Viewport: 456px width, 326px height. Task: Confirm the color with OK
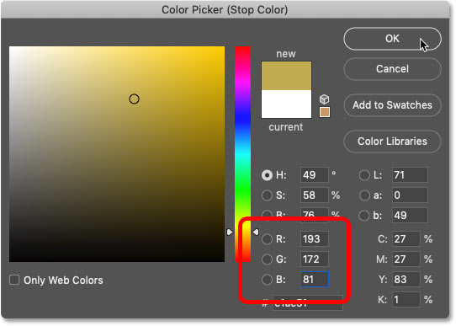click(x=392, y=39)
